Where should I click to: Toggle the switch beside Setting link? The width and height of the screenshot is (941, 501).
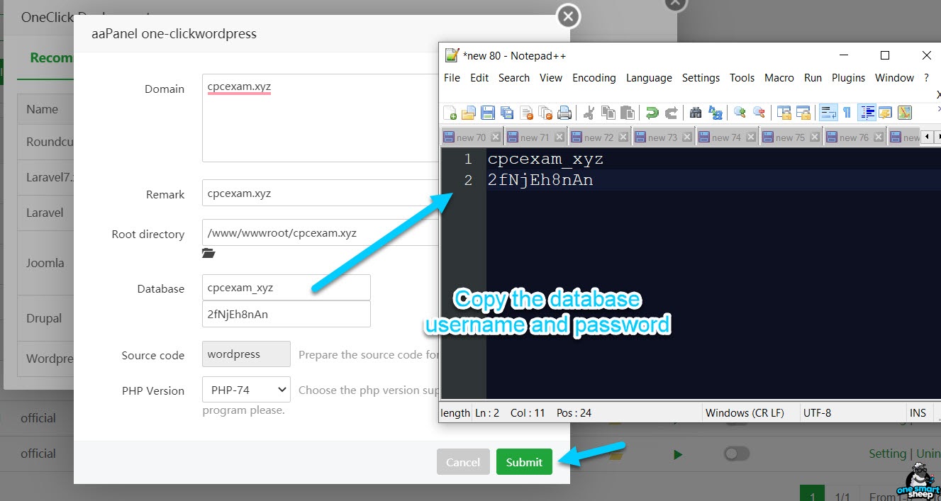[x=737, y=454]
